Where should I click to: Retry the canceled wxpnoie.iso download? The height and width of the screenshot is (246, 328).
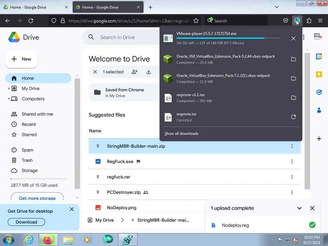(293, 117)
